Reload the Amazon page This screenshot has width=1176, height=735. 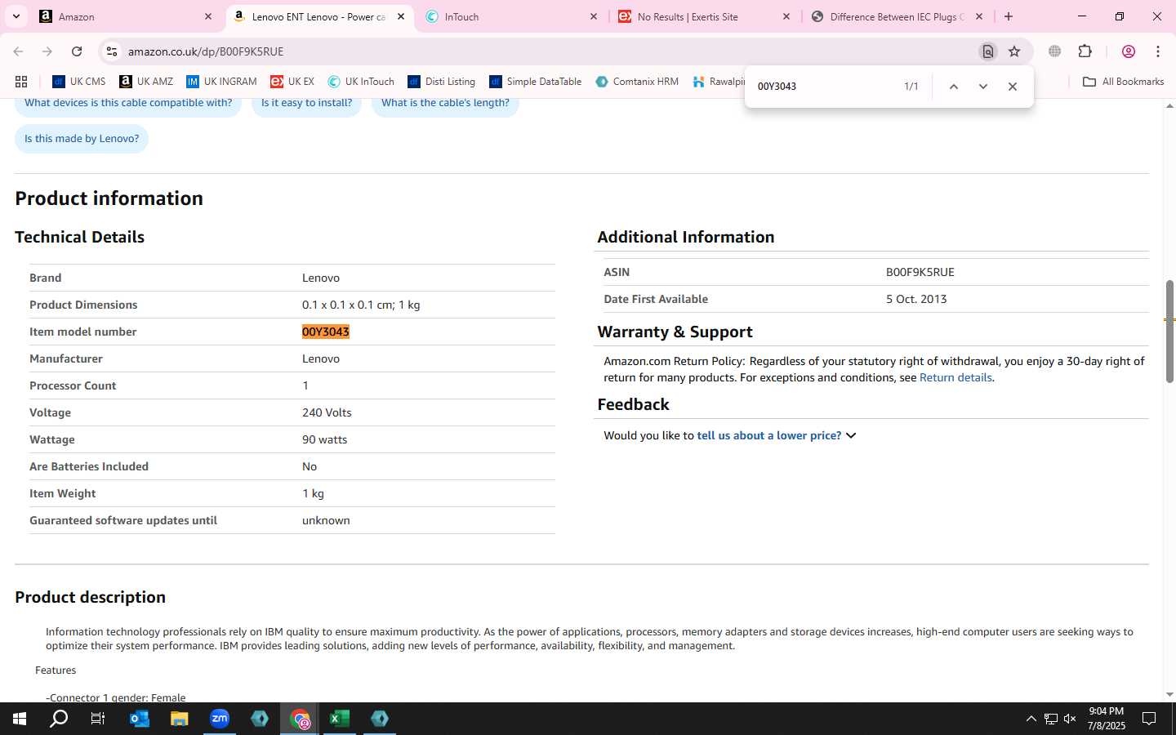[x=77, y=51]
